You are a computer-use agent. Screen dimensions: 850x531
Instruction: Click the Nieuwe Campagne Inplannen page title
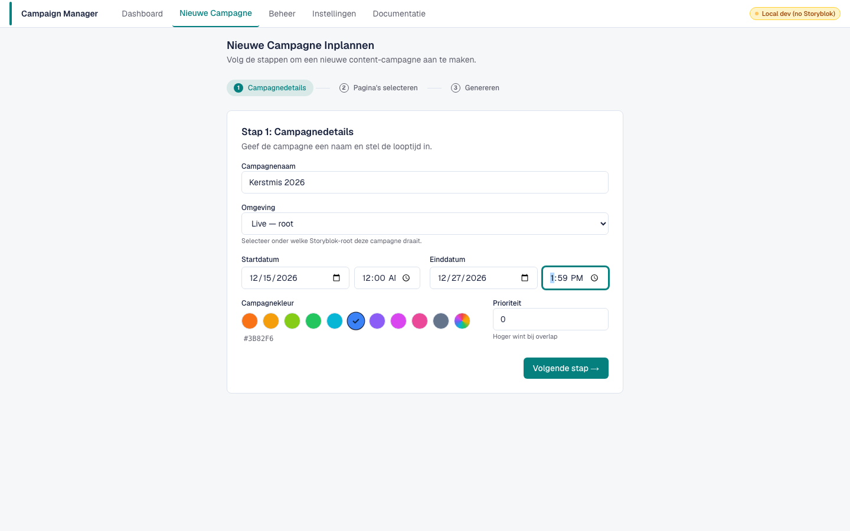(300, 45)
